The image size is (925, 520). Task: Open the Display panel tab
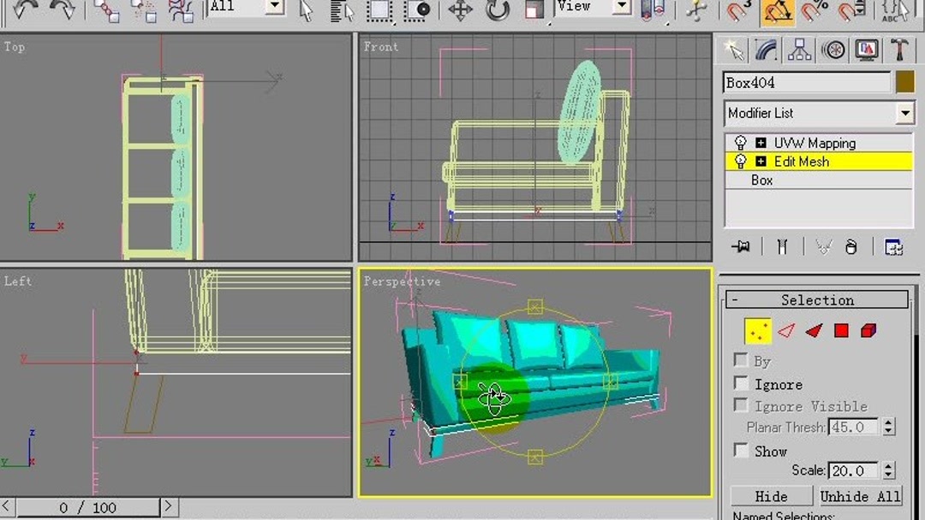point(867,49)
